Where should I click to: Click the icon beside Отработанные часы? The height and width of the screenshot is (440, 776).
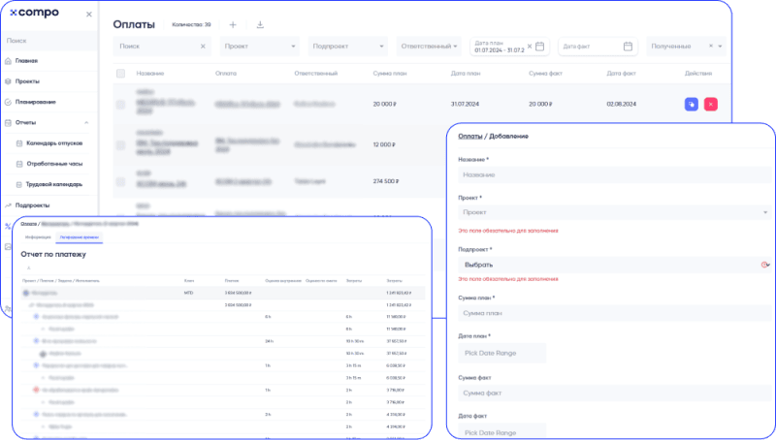[x=19, y=164]
